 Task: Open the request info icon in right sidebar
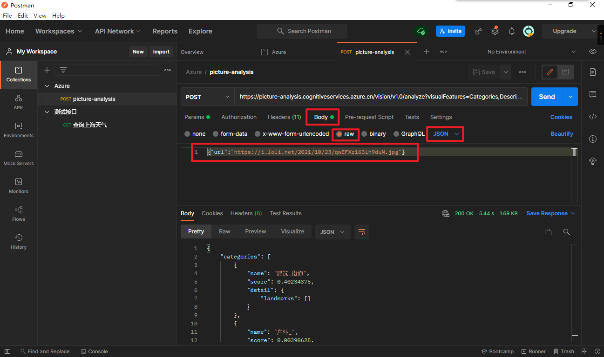593,139
